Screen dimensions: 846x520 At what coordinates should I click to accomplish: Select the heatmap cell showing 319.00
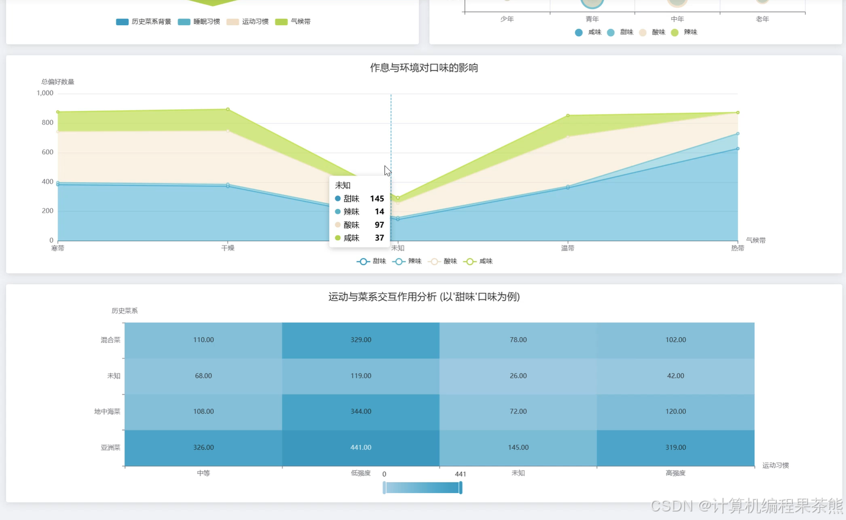pyautogui.click(x=676, y=448)
